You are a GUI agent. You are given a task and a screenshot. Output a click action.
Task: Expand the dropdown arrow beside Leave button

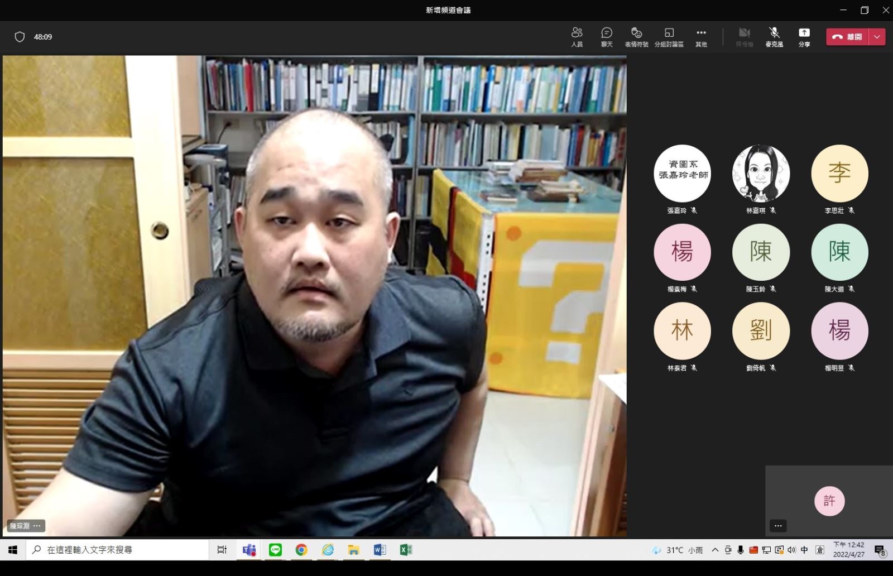[877, 37]
